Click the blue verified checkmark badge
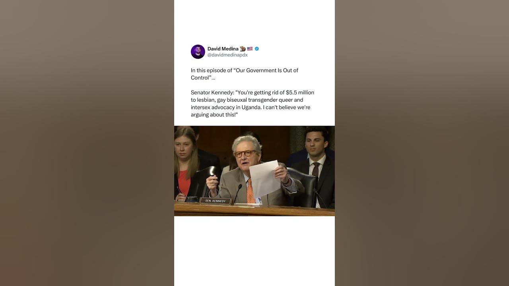Screen dimensions: 509x286 point(257,49)
